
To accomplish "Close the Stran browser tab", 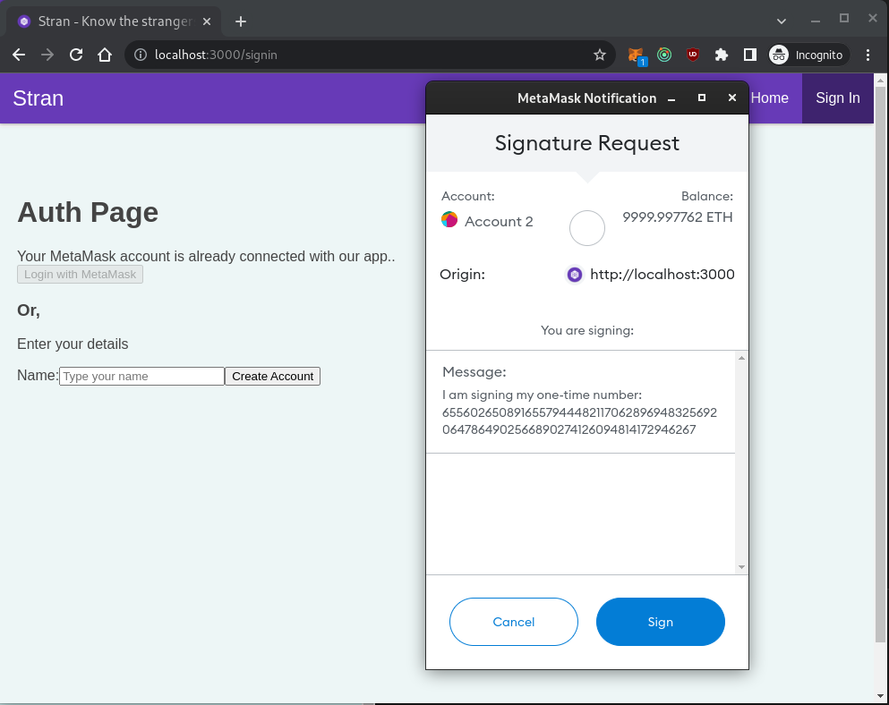I will click(207, 21).
